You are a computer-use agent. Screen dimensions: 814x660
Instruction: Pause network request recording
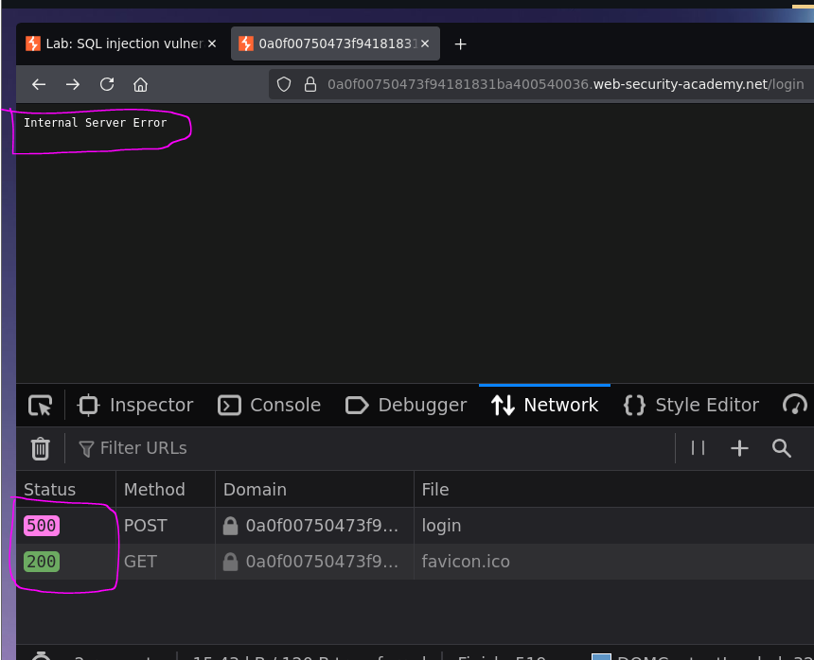pos(698,448)
